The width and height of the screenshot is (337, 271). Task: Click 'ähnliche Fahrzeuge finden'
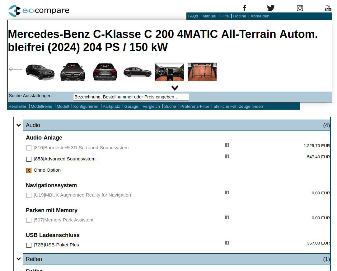238,107
